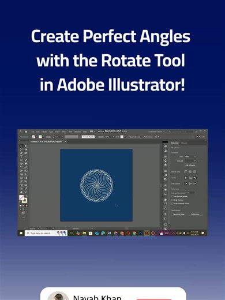Open the Arrange Documents dropdown
This screenshot has height=300, width=225.
point(92,132)
